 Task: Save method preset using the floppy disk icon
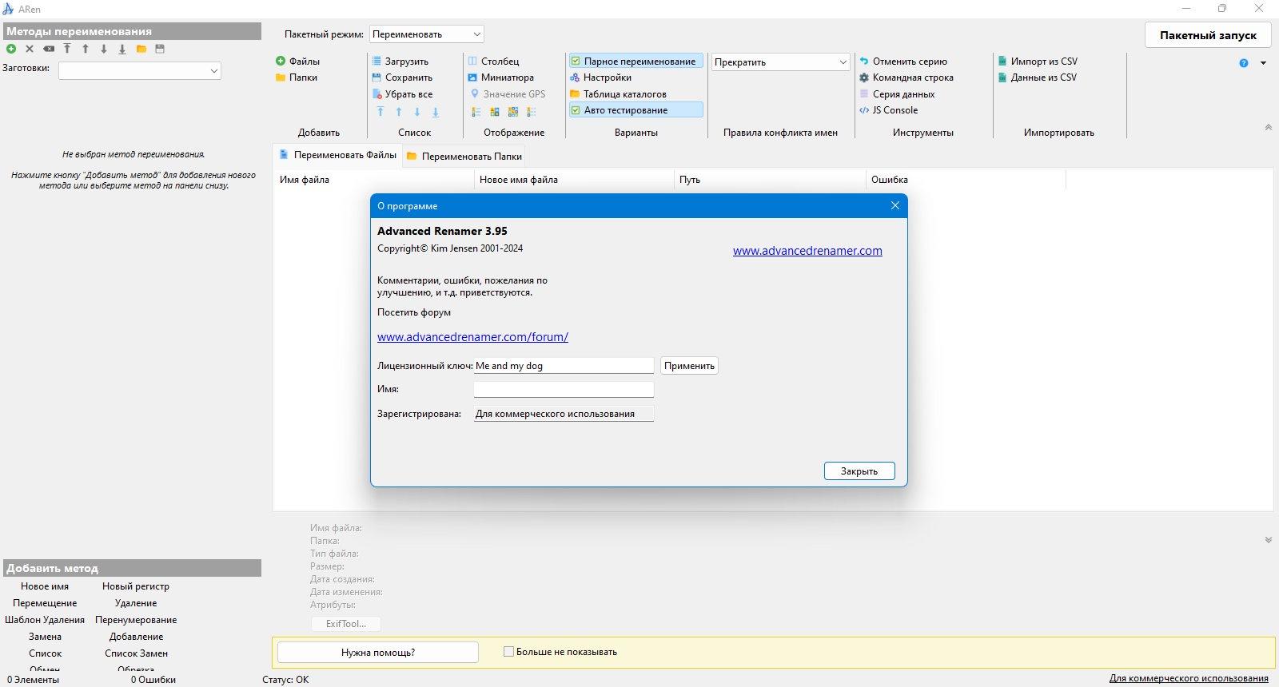(x=160, y=49)
